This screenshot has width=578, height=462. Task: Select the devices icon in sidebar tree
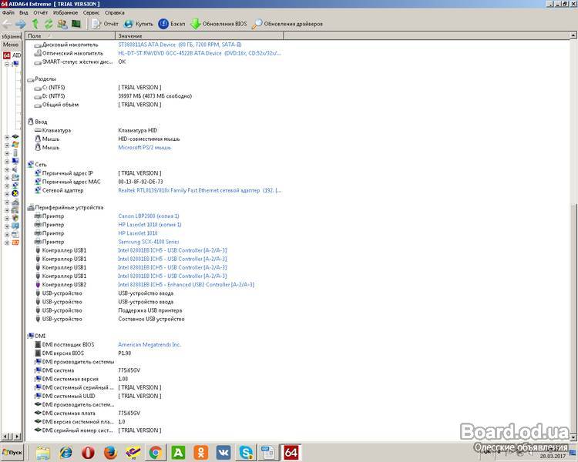coord(15,202)
